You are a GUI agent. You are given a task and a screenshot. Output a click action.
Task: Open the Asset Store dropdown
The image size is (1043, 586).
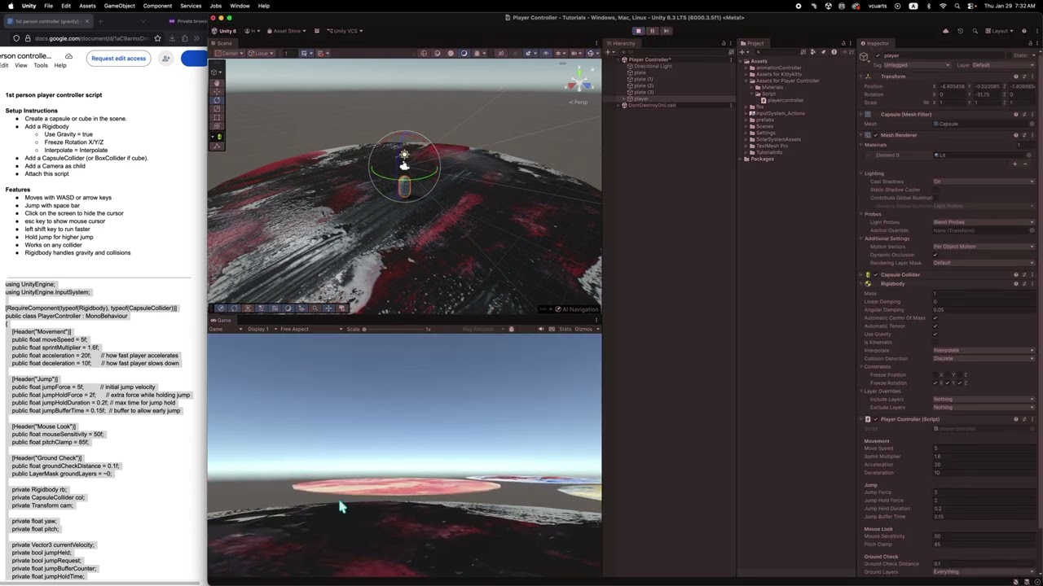point(287,31)
